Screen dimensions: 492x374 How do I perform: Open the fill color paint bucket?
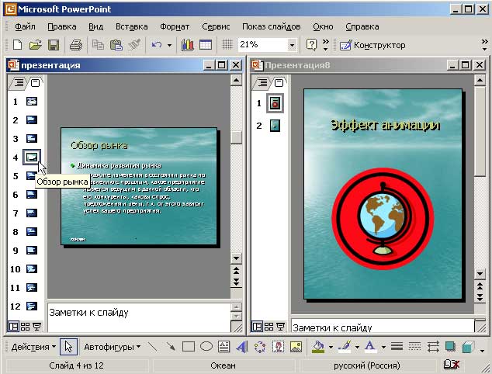(317, 347)
